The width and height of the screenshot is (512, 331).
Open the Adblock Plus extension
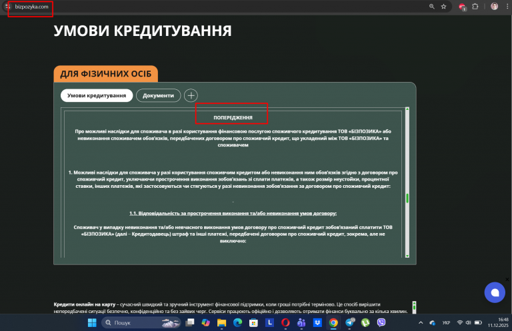tap(462, 7)
